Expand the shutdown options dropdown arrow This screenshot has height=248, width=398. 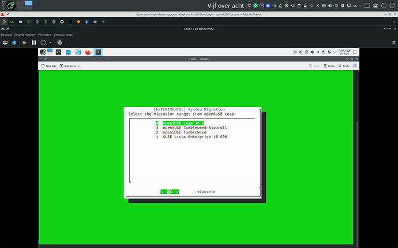click(51, 43)
